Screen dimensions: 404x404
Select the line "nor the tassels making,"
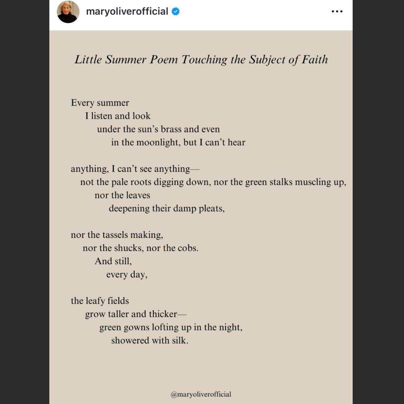pos(117,235)
